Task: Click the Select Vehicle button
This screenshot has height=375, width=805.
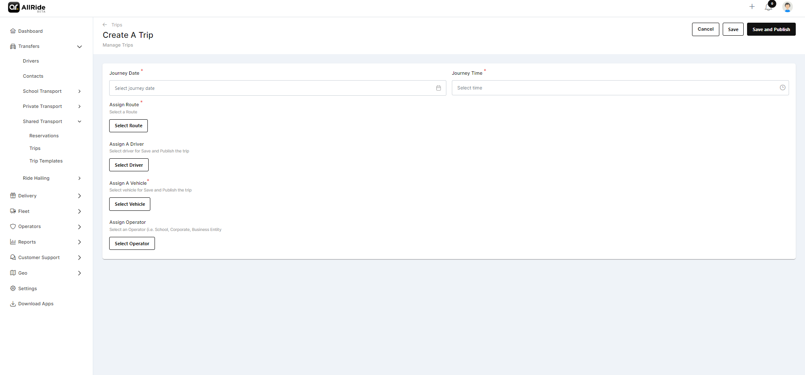Action: point(130,204)
